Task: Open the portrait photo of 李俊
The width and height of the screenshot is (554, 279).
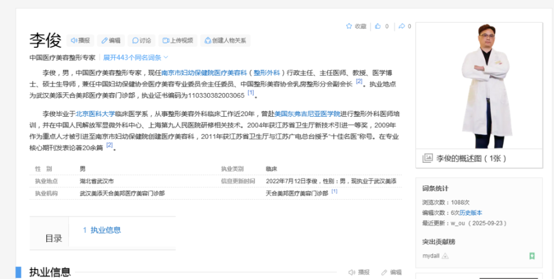Action: click(479, 86)
